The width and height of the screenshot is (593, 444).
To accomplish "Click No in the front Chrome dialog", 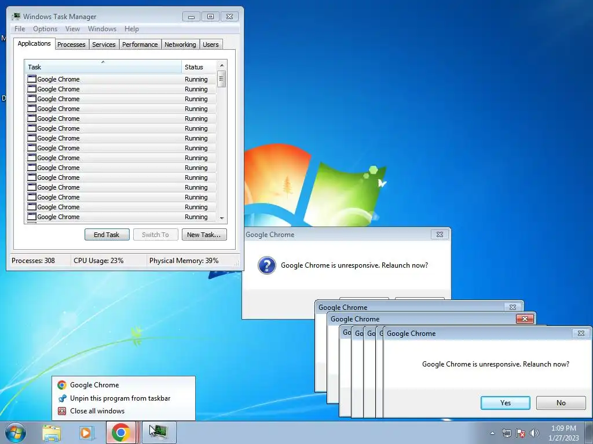I will [561, 403].
